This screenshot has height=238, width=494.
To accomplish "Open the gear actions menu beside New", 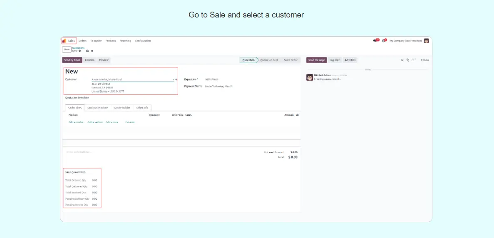I will (x=80, y=51).
